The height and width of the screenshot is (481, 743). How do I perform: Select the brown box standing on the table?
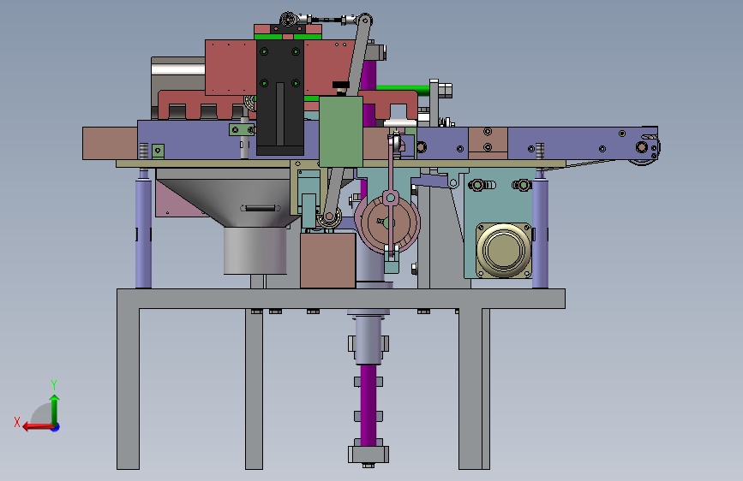click(x=328, y=260)
